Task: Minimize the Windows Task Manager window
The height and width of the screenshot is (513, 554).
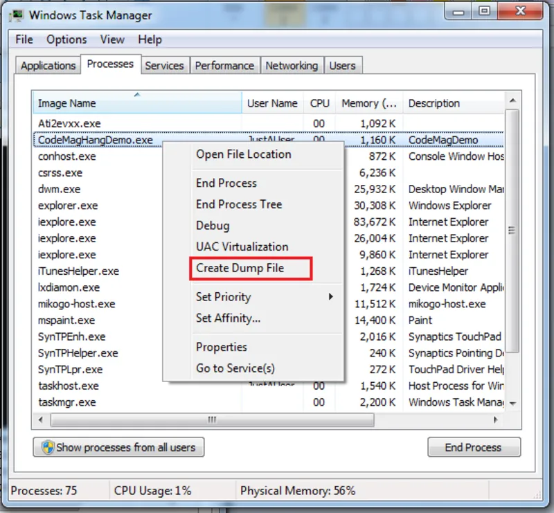Action: click(x=458, y=12)
